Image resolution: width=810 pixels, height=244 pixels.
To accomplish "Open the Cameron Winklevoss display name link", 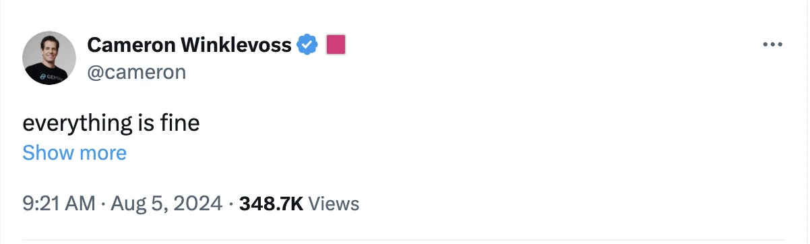I will point(189,45).
